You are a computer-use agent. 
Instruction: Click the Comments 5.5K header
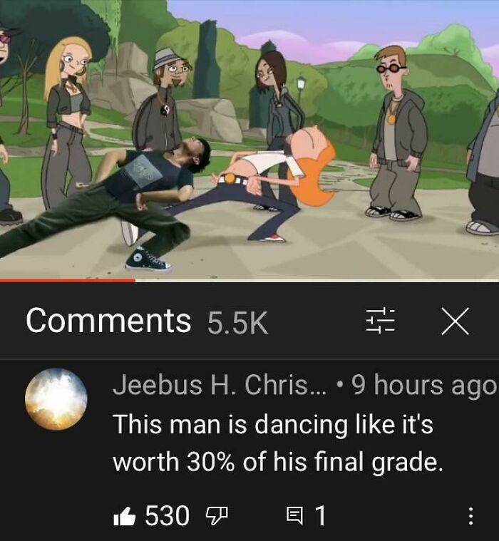[x=147, y=321]
